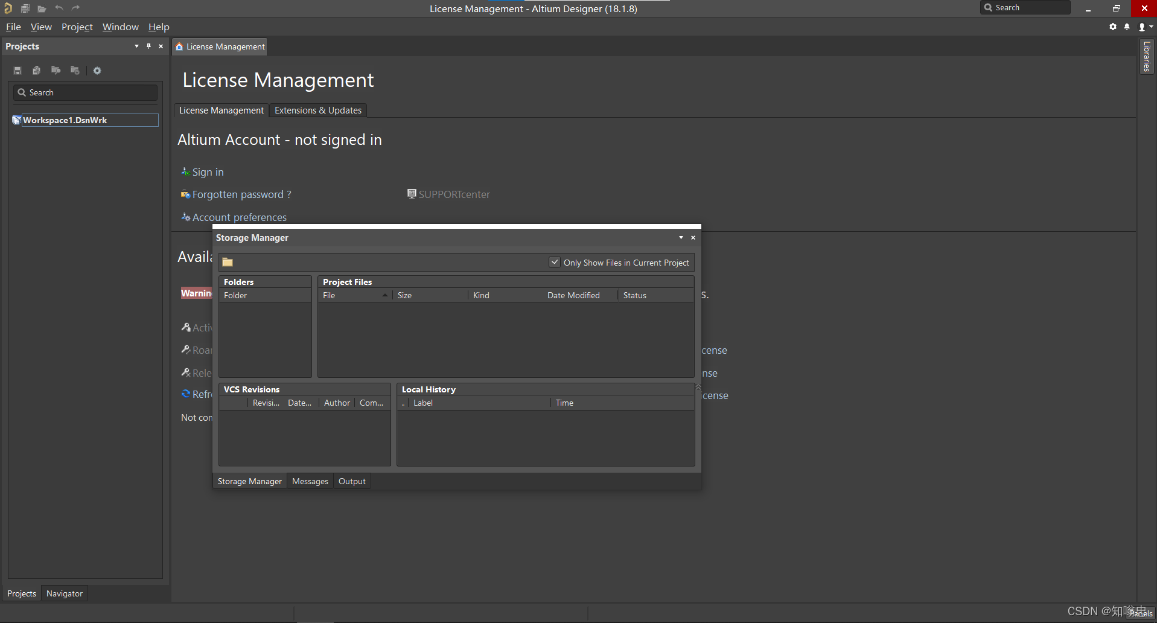Screen dimensions: 1157x623
Task: Switch to Output tab
Action: 352,481
